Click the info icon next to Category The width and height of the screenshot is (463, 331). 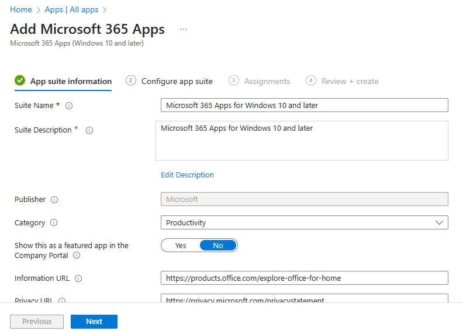pyautogui.click(x=54, y=223)
